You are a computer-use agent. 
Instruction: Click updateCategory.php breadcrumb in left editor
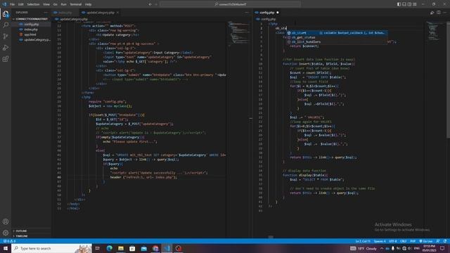point(73,19)
